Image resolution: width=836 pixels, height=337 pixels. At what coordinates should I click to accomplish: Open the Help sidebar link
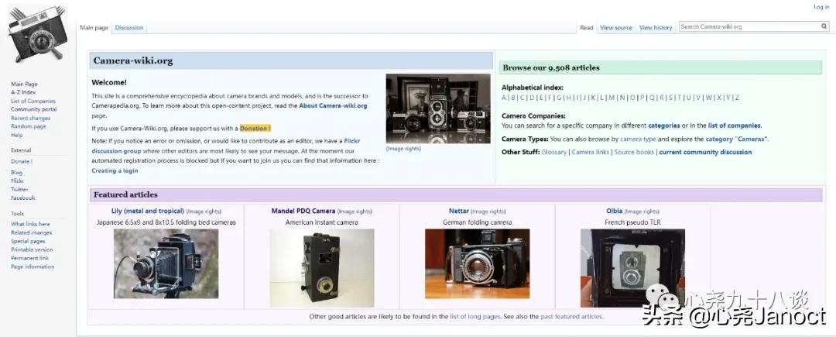(16, 135)
